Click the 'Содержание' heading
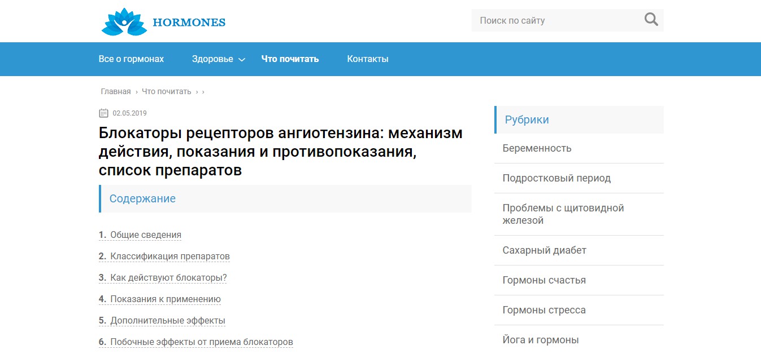The width and height of the screenshot is (761, 354). click(142, 198)
